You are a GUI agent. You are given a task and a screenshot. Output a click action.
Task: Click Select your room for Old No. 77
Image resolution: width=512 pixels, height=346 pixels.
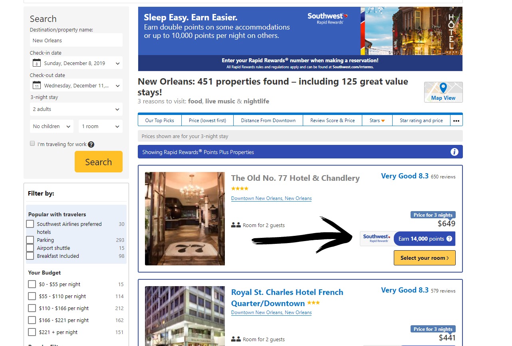[425, 258]
